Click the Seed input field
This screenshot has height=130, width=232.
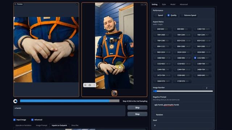coord(183,125)
